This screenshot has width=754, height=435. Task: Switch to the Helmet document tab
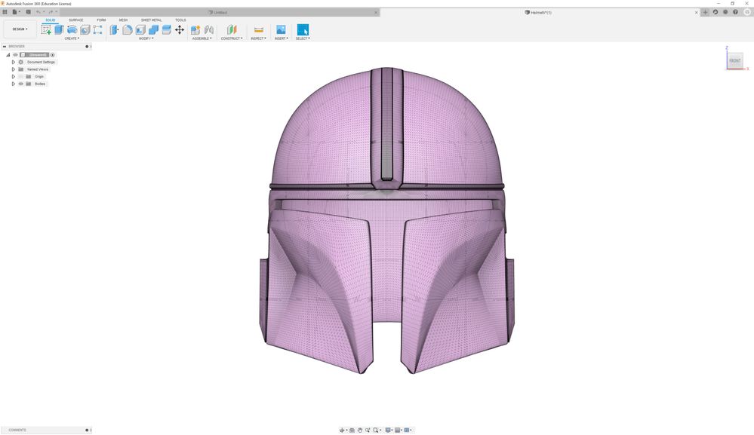click(538, 13)
